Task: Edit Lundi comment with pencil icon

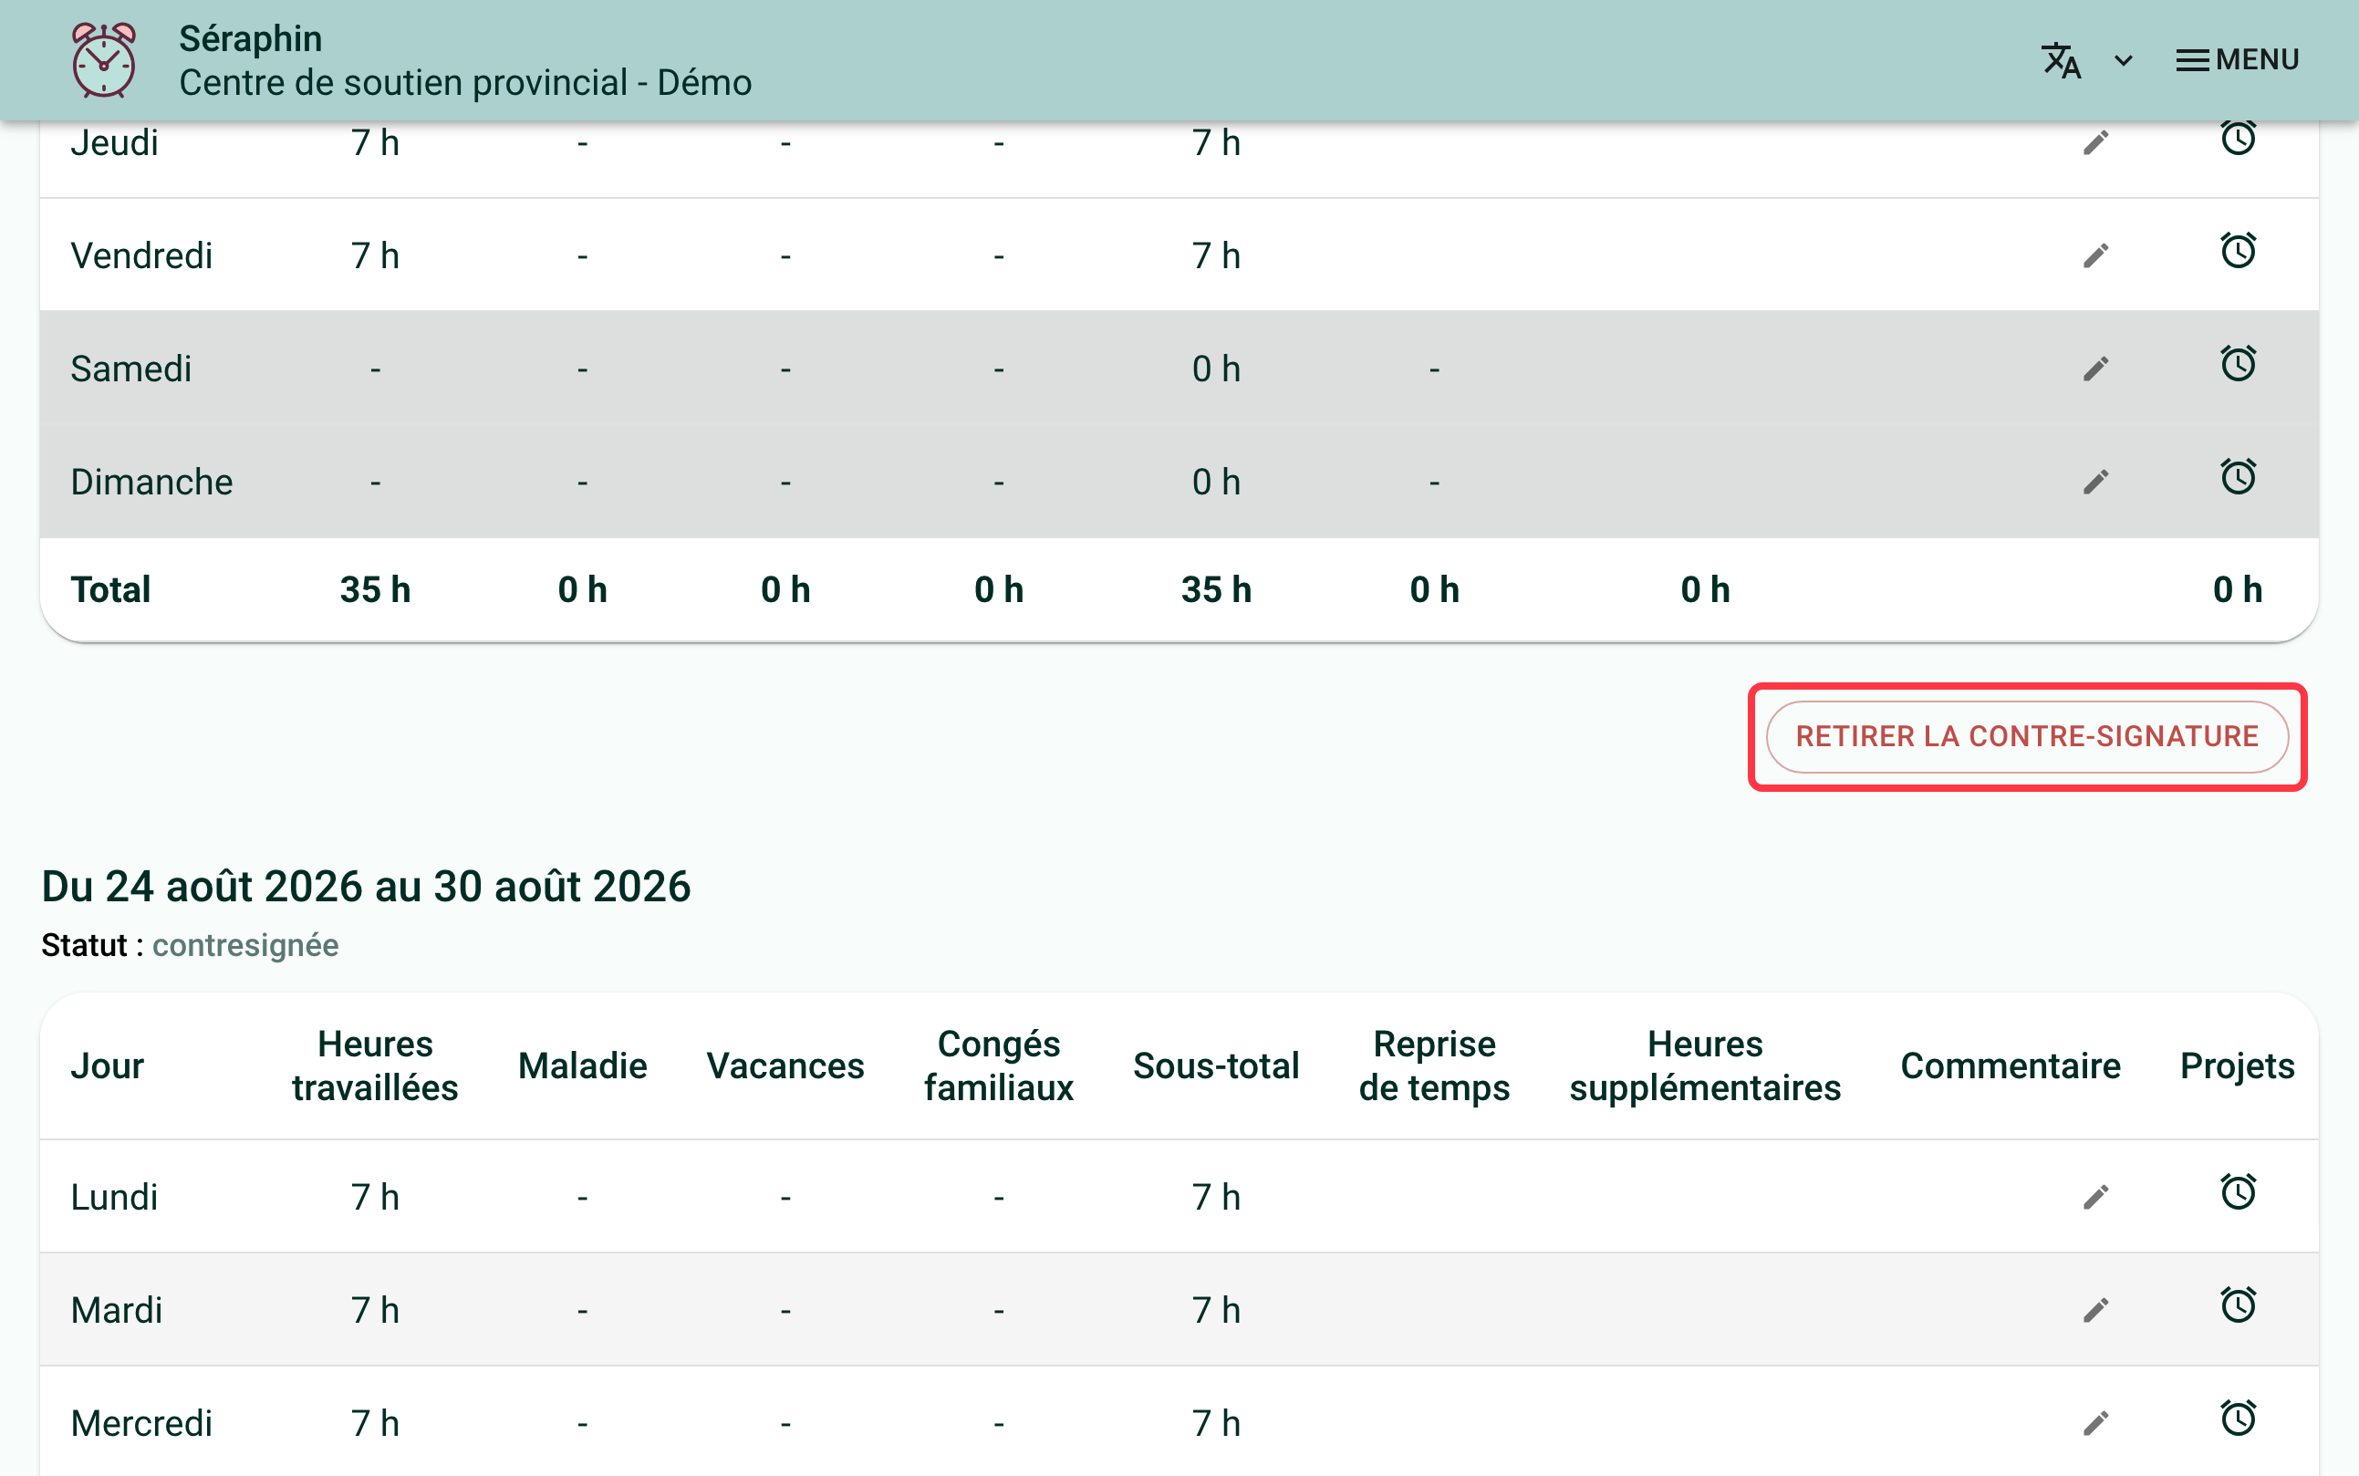Action: pyautogui.click(x=2095, y=1197)
